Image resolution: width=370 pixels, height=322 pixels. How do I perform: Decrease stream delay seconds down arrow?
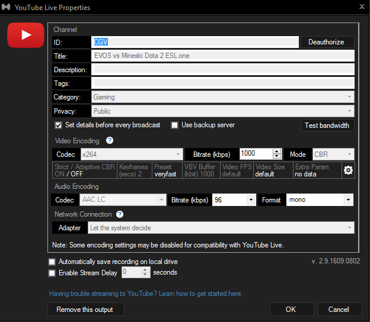click(x=145, y=275)
